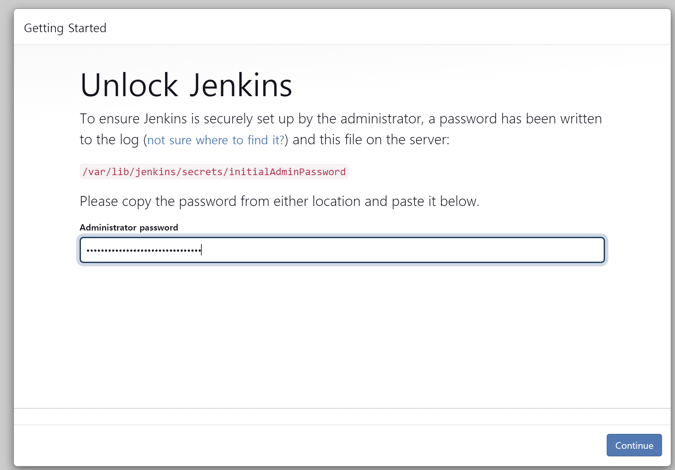Screen dimensions: 675x470
Task: Open the 'not sure where to find it?' link
Action: (x=216, y=140)
